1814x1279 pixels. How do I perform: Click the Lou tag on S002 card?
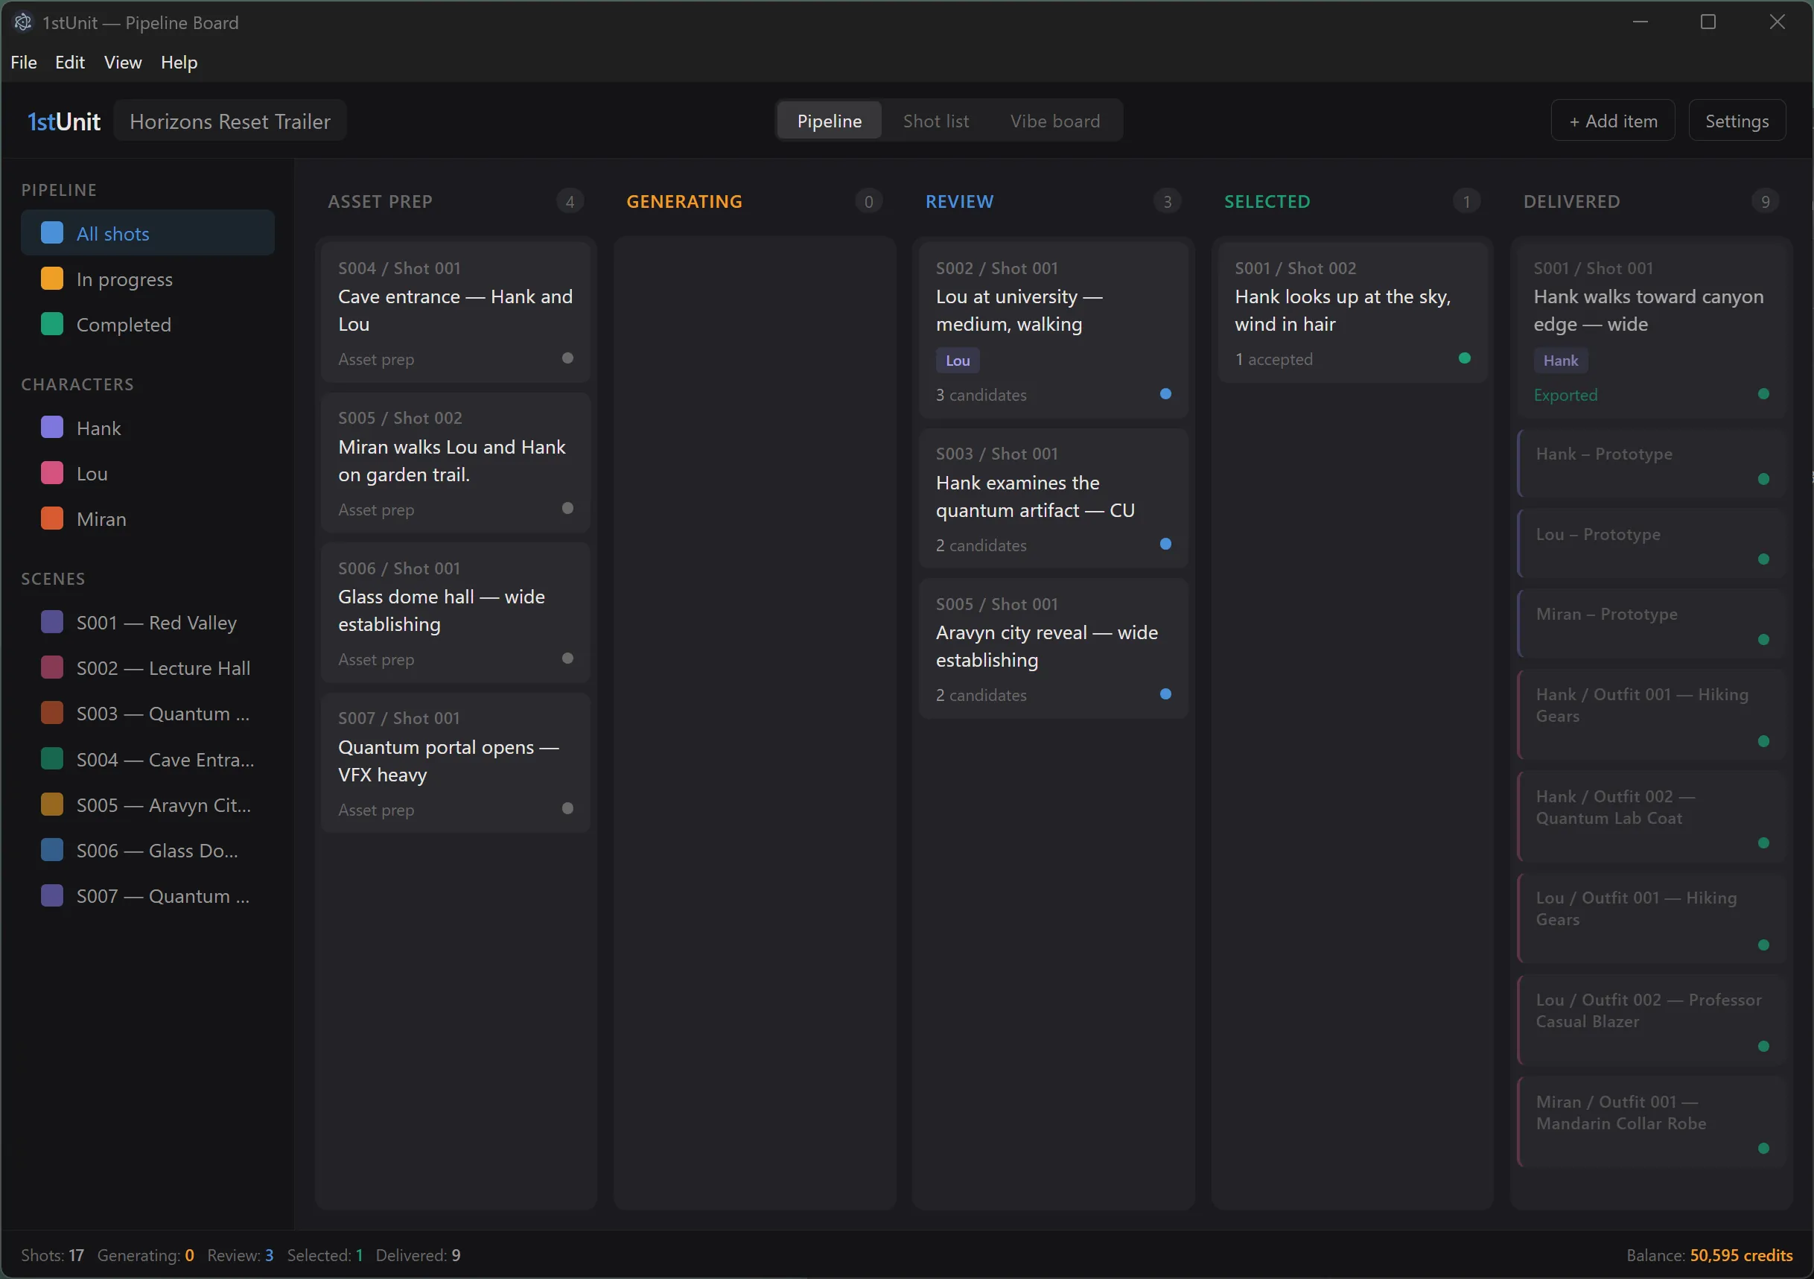point(958,361)
